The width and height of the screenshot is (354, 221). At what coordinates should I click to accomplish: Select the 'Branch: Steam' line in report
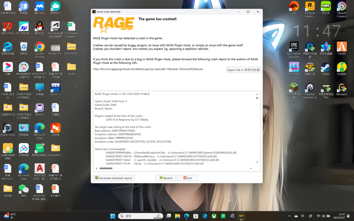(104, 109)
